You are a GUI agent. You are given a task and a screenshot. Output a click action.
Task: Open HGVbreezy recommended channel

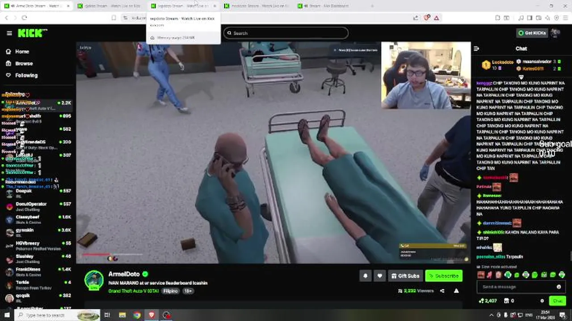pos(38,246)
